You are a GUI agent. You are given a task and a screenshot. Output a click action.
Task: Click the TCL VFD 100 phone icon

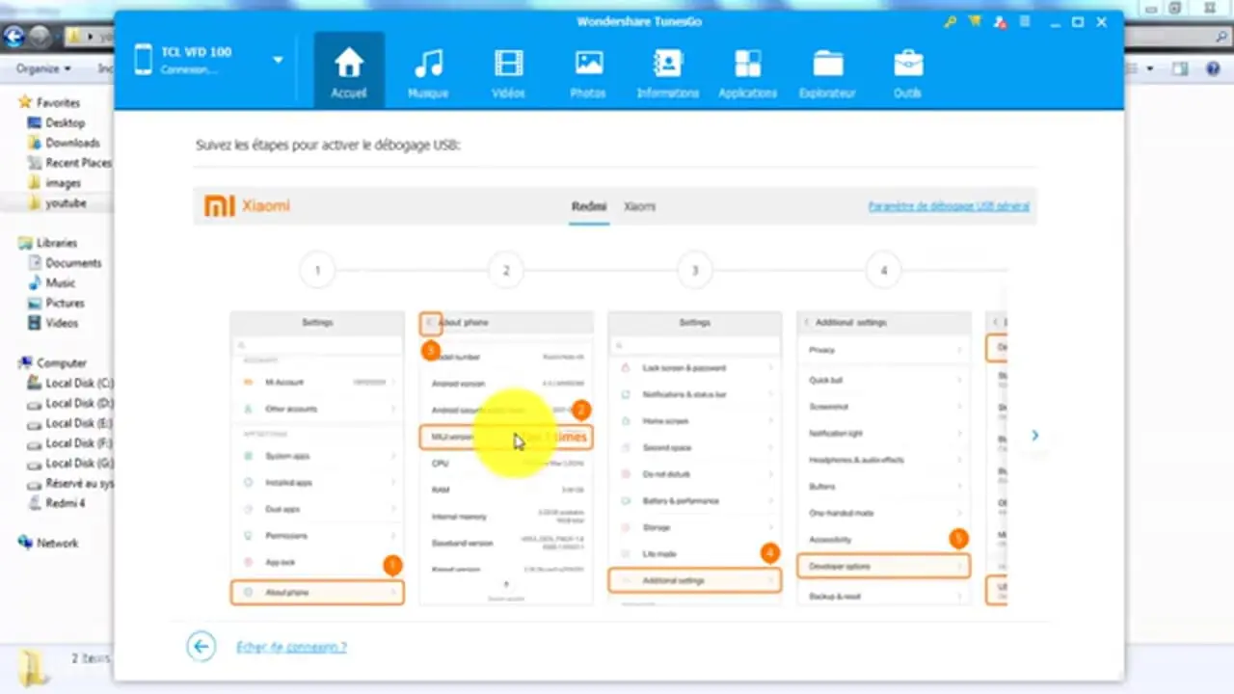pos(143,59)
